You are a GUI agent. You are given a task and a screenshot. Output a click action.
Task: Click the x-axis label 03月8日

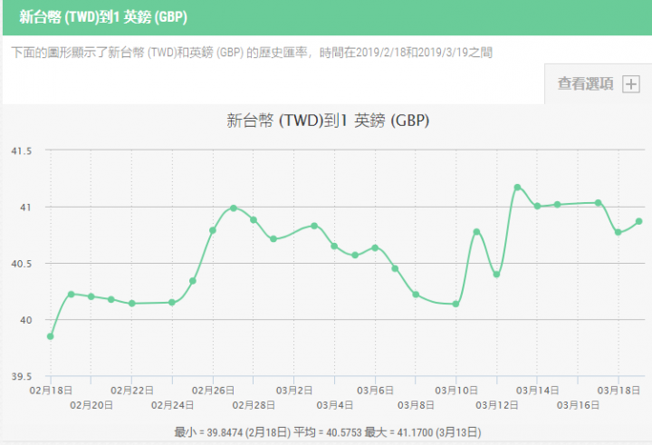point(416,405)
